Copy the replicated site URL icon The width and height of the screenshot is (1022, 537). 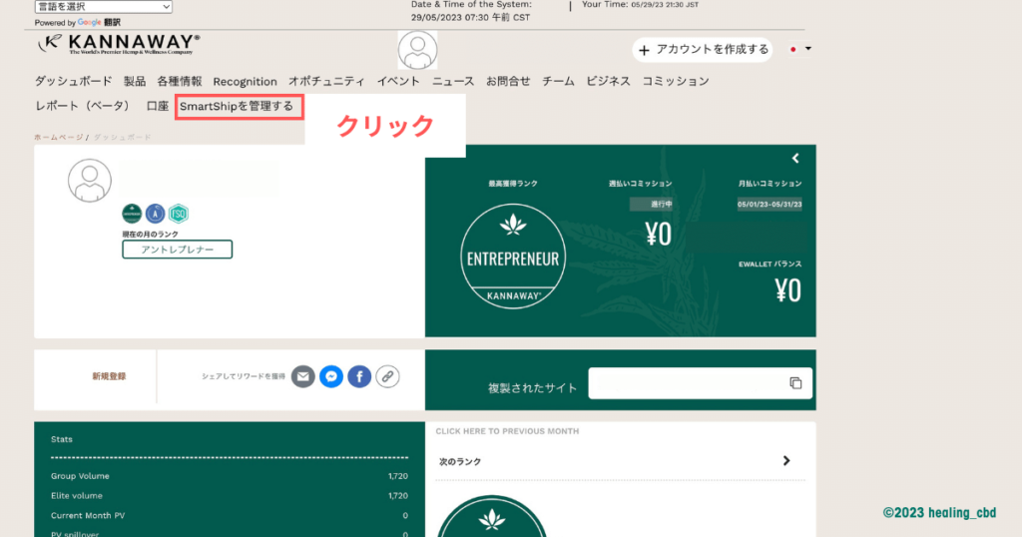(795, 383)
